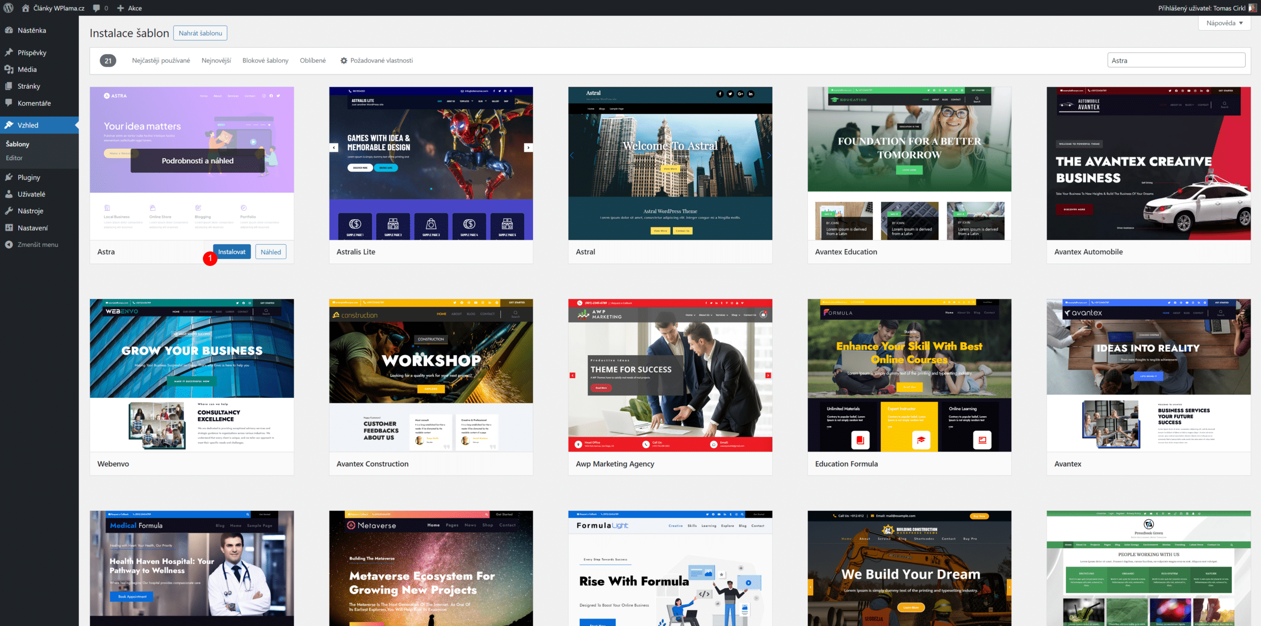Viewport: 1261px width, 626px height.
Task: Switch to Blokové šablony tab
Action: 265,61
